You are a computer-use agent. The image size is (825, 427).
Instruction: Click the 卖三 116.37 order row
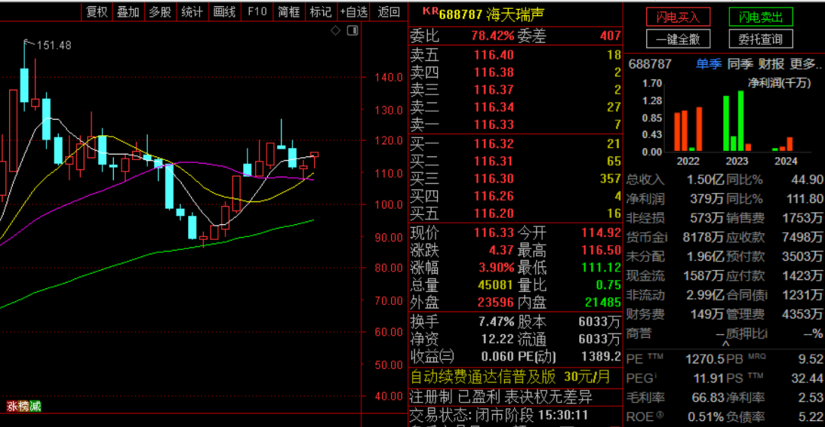516,90
